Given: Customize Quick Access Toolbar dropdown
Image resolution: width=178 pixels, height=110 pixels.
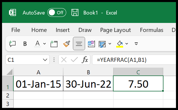Looking at the screenshot, I should [136, 44].
